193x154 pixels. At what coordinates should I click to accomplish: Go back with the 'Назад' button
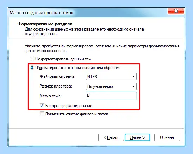[111, 137]
